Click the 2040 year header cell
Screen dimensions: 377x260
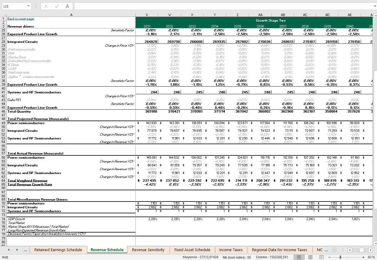pos(350,26)
